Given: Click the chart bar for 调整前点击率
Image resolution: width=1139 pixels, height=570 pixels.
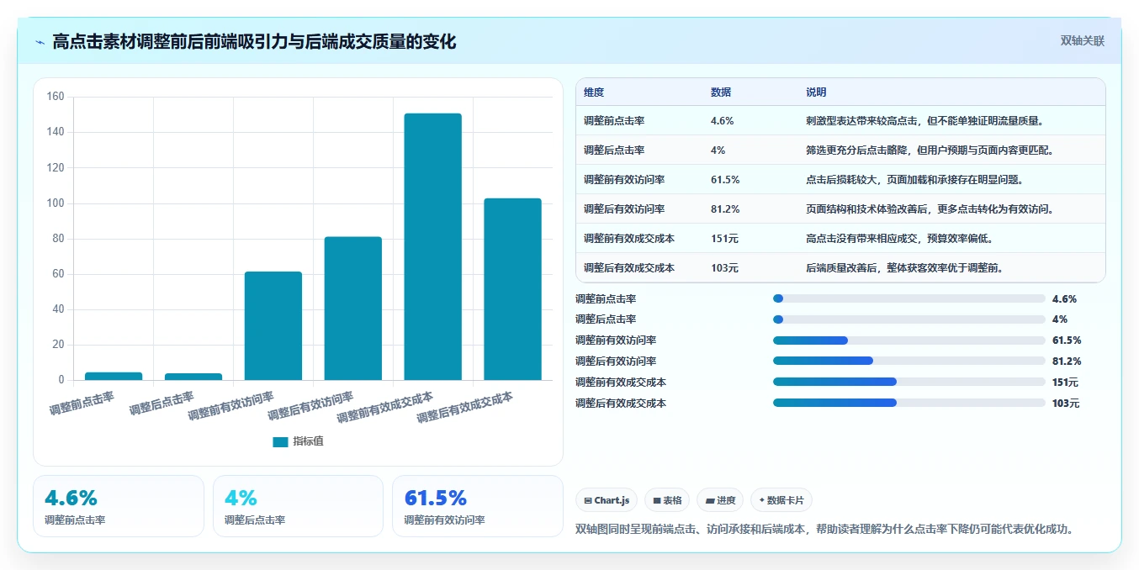Looking at the screenshot, I should pyautogui.click(x=114, y=376).
